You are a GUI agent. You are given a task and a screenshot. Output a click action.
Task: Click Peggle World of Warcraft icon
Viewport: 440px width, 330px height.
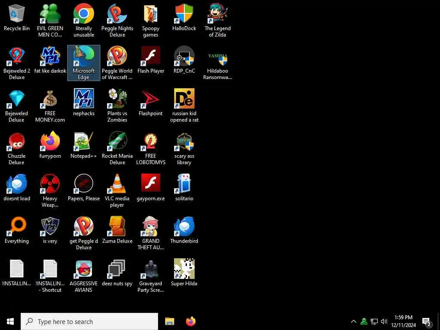[117, 56]
